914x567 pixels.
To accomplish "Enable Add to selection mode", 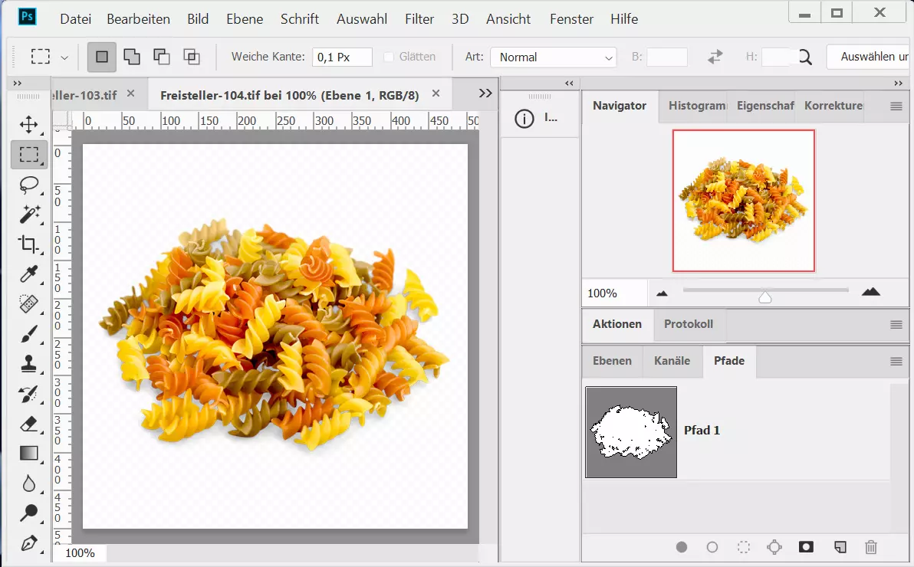I will coord(132,57).
